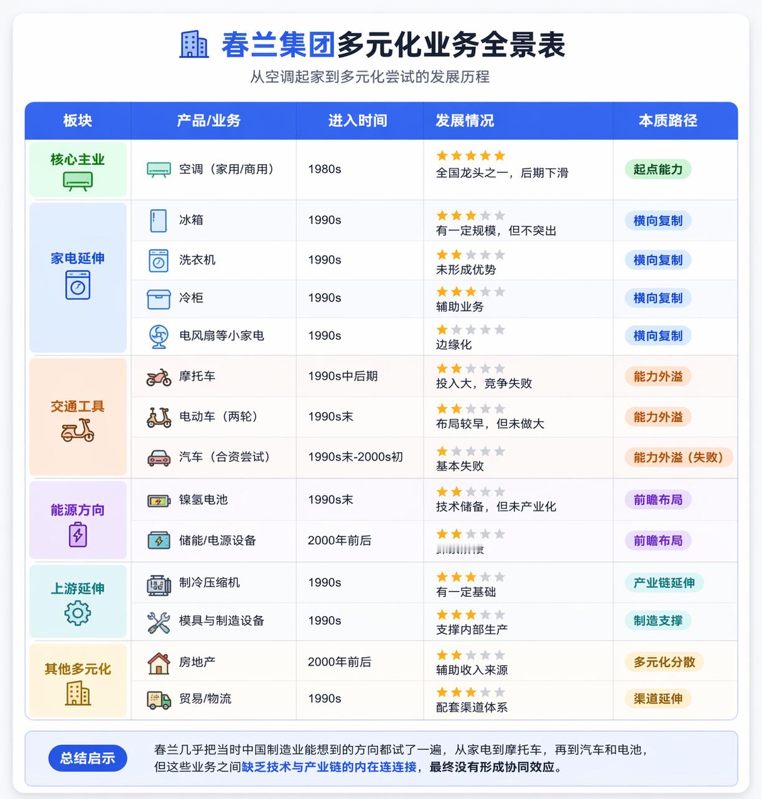Click the electric fan icon beside 电风扇等小家电

point(158,336)
